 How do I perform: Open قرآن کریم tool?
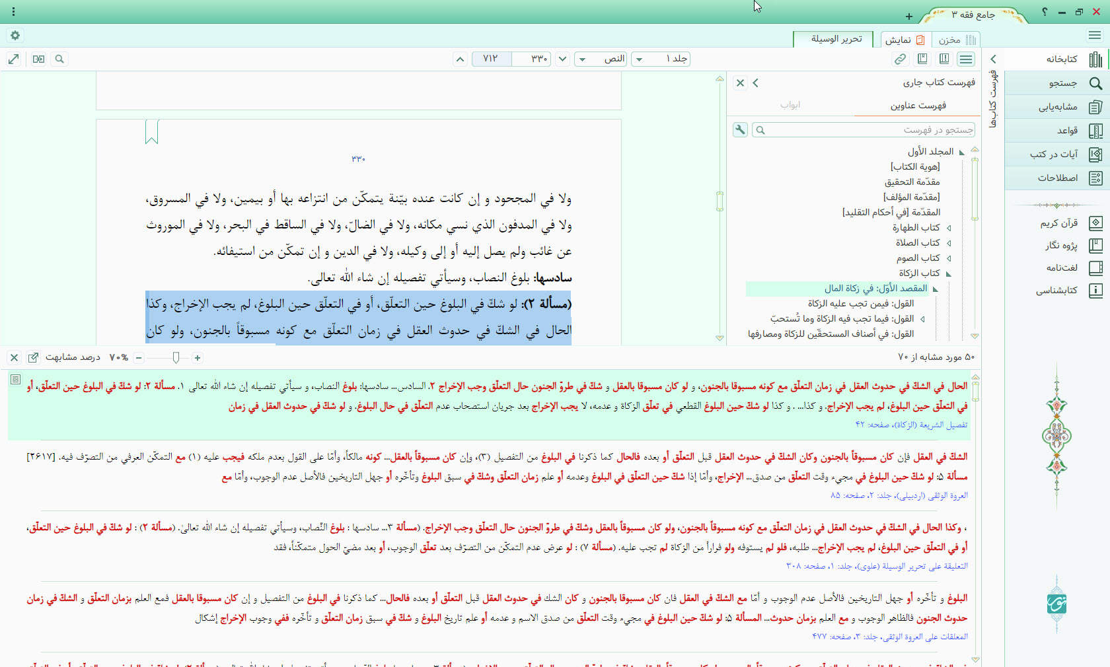point(1070,223)
